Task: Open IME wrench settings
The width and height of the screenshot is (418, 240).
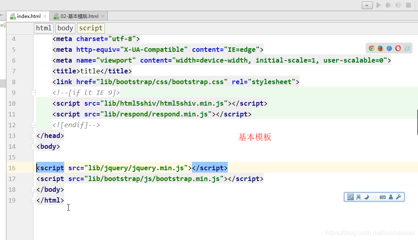Action: point(398,197)
